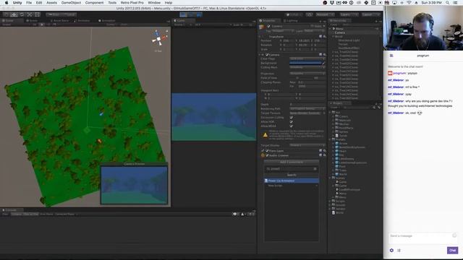Open the Projection dropdown
Screen dimensions: 463x260
307,74
